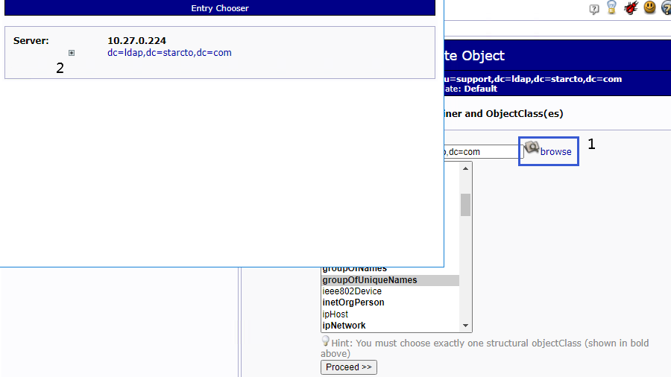Image resolution: width=671 pixels, height=377 pixels.
Task: Click the browse link
Action: 555,152
